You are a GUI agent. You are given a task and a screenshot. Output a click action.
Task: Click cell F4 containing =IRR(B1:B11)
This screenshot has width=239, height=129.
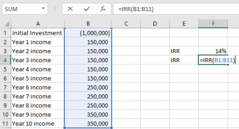click(213, 60)
